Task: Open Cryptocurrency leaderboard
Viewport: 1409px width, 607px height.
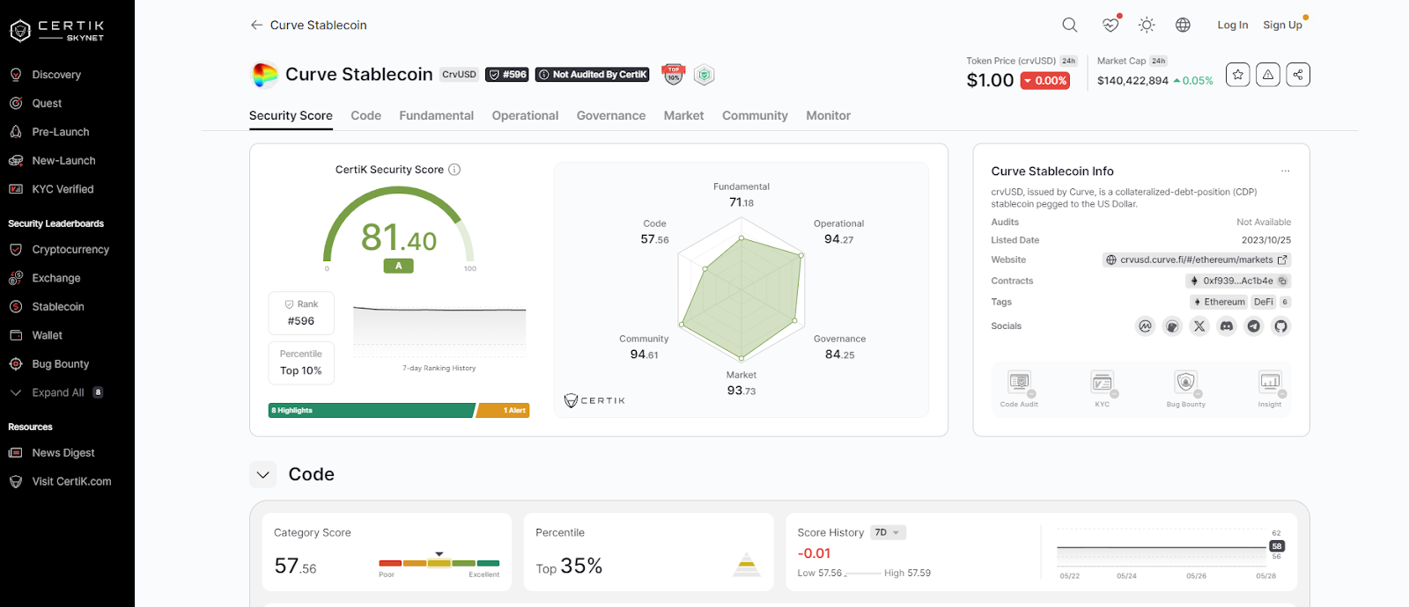Action: coord(70,249)
